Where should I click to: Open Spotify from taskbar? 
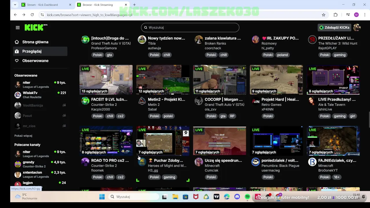point(247,197)
